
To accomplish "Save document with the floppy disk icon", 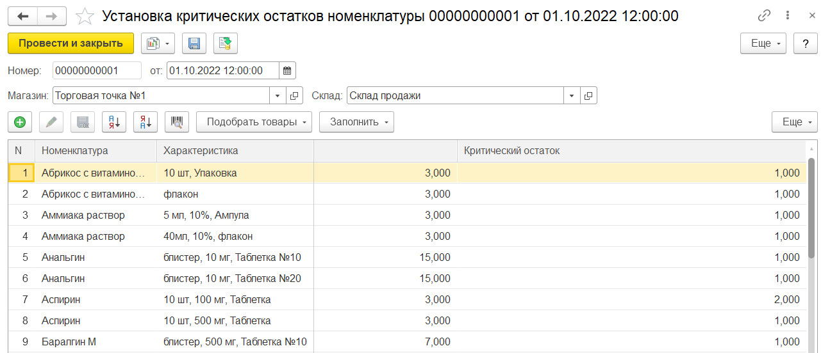I will [x=194, y=43].
